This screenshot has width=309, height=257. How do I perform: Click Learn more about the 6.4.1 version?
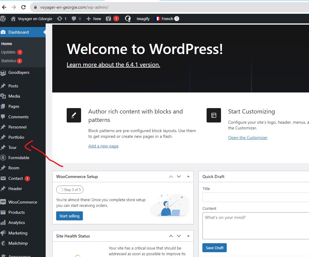[x=113, y=65]
